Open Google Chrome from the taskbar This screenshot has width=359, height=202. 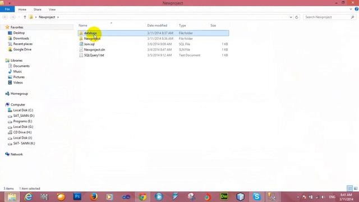point(142,197)
